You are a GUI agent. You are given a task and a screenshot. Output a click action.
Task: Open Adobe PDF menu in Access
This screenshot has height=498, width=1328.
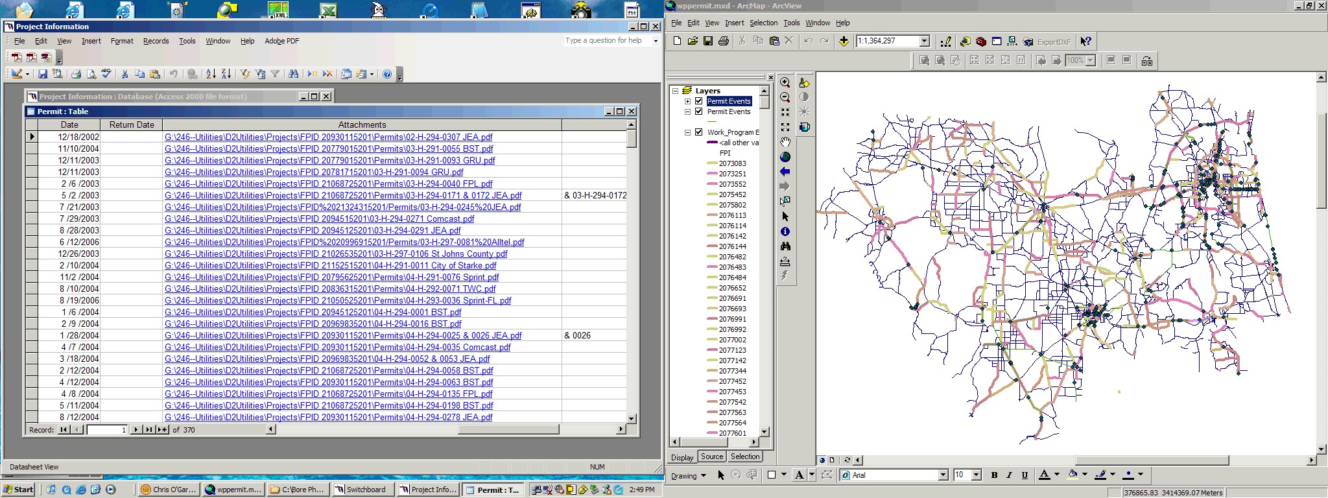point(281,41)
